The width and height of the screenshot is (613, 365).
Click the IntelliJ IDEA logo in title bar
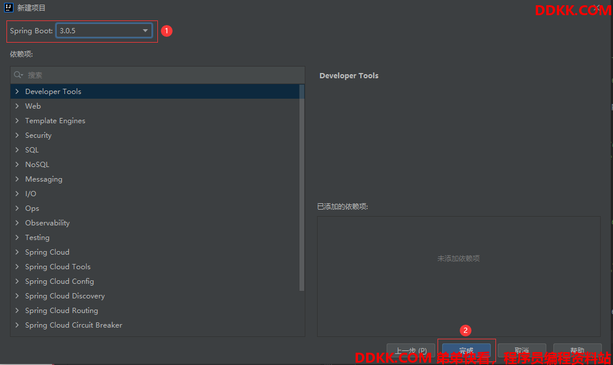click(x=9, y=8)
